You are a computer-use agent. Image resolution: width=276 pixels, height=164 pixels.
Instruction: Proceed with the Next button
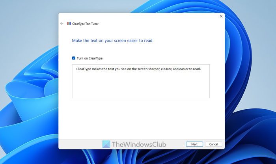point(194,144)
